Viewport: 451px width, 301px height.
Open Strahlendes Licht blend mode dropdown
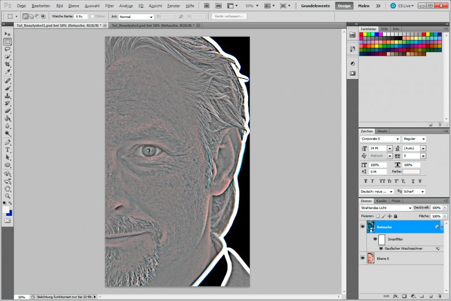386,207
